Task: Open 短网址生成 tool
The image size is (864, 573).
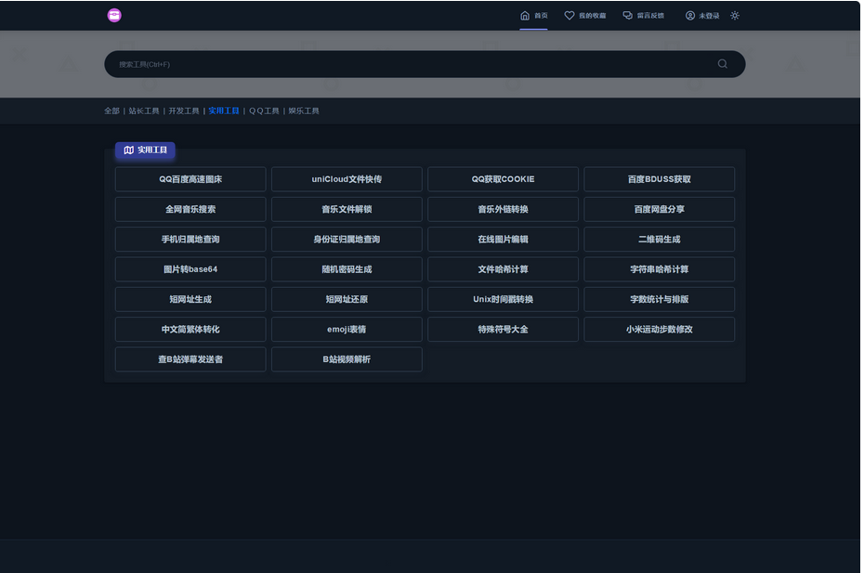Action: point(190,299)
